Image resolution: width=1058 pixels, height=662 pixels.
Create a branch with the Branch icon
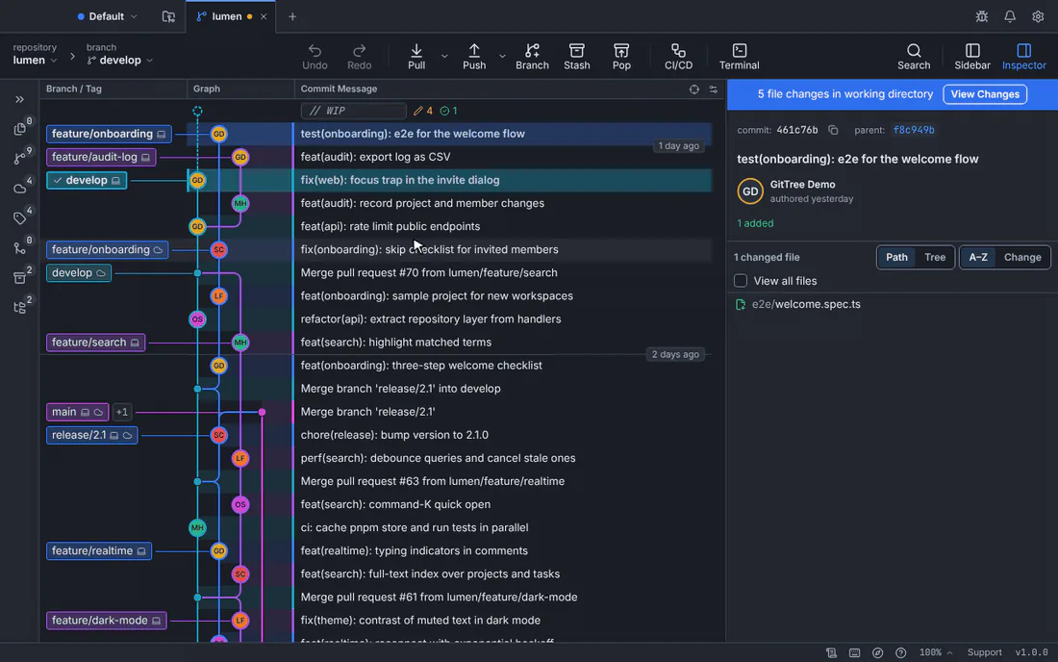532,51
